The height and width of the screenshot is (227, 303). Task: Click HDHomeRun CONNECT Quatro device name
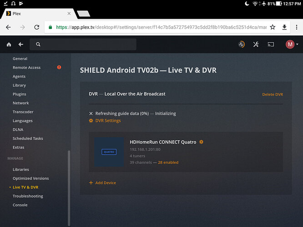point(163,142)
